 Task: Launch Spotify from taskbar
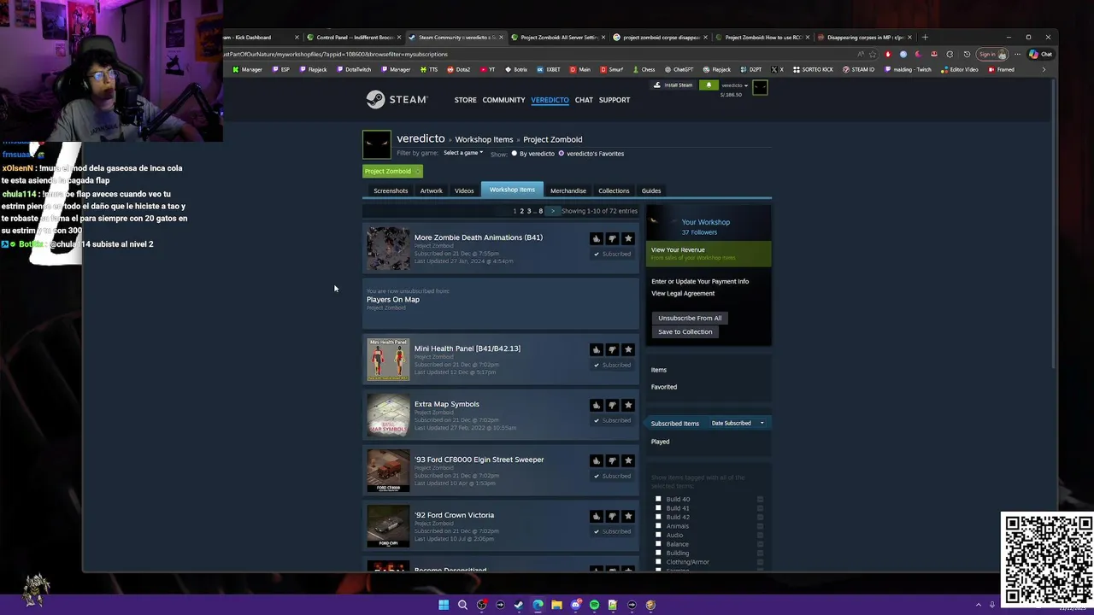click(x=594, y=605)
